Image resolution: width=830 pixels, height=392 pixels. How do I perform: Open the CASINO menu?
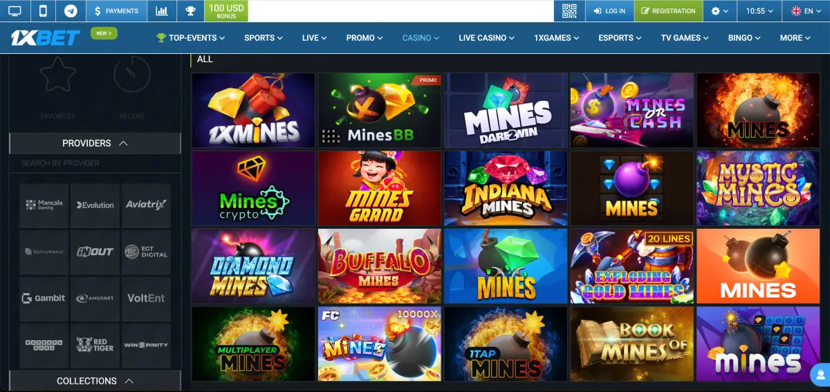421,38
